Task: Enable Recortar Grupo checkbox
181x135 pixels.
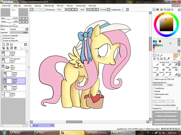Action: (2, 38)
